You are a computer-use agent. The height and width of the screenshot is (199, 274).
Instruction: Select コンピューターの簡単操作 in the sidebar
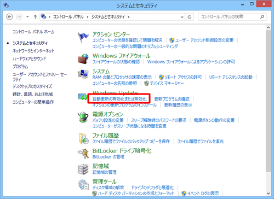33,102
